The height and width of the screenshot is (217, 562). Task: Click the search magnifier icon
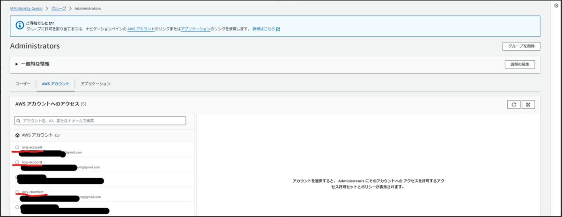click(18, 121)
